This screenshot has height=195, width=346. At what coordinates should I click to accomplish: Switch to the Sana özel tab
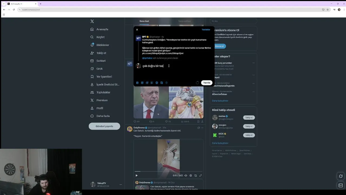(144, 21)
